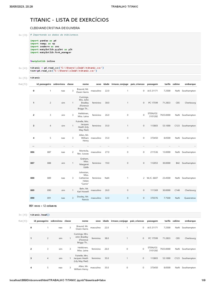Image resolution: width=215 pixels, height=287 pixels.
Task: Select row index 886 in the table
Action: [32, 152]
